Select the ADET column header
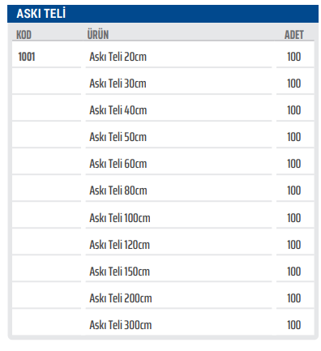This screenshot has width=321, height=351. point(294,35)
